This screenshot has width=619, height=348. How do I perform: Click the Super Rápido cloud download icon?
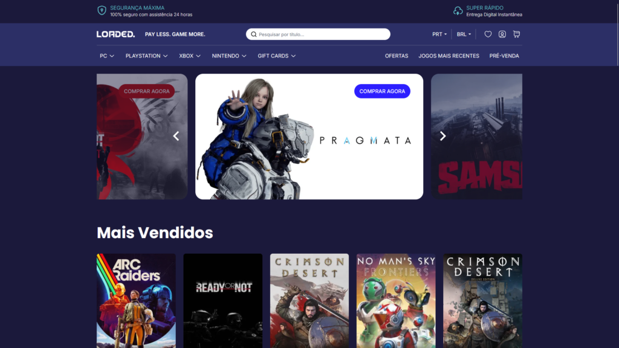coord(458,11)
